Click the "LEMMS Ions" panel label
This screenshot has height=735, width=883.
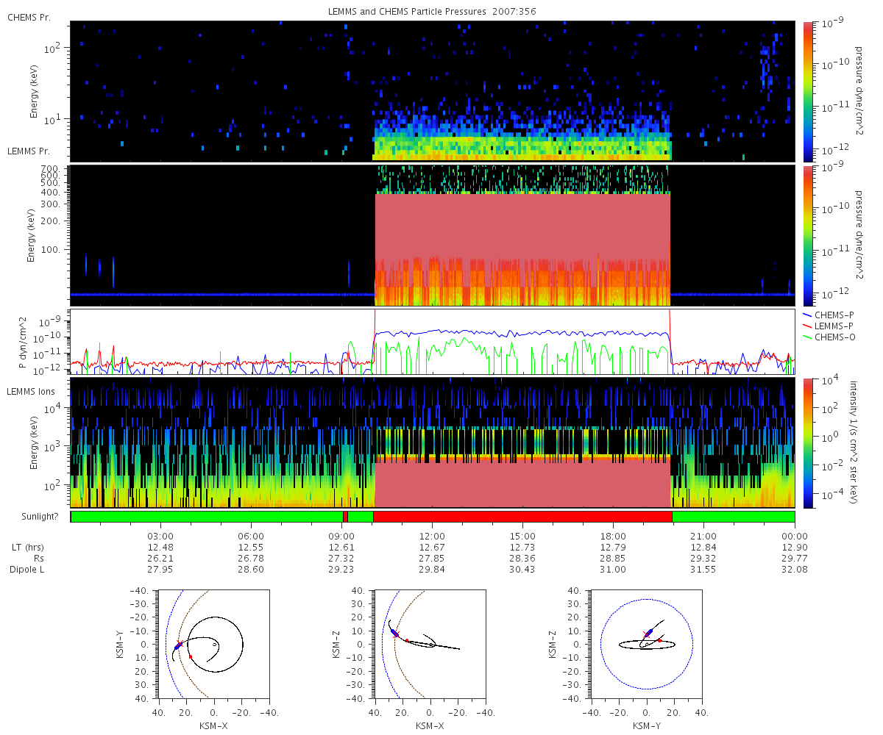pos(30,391)
